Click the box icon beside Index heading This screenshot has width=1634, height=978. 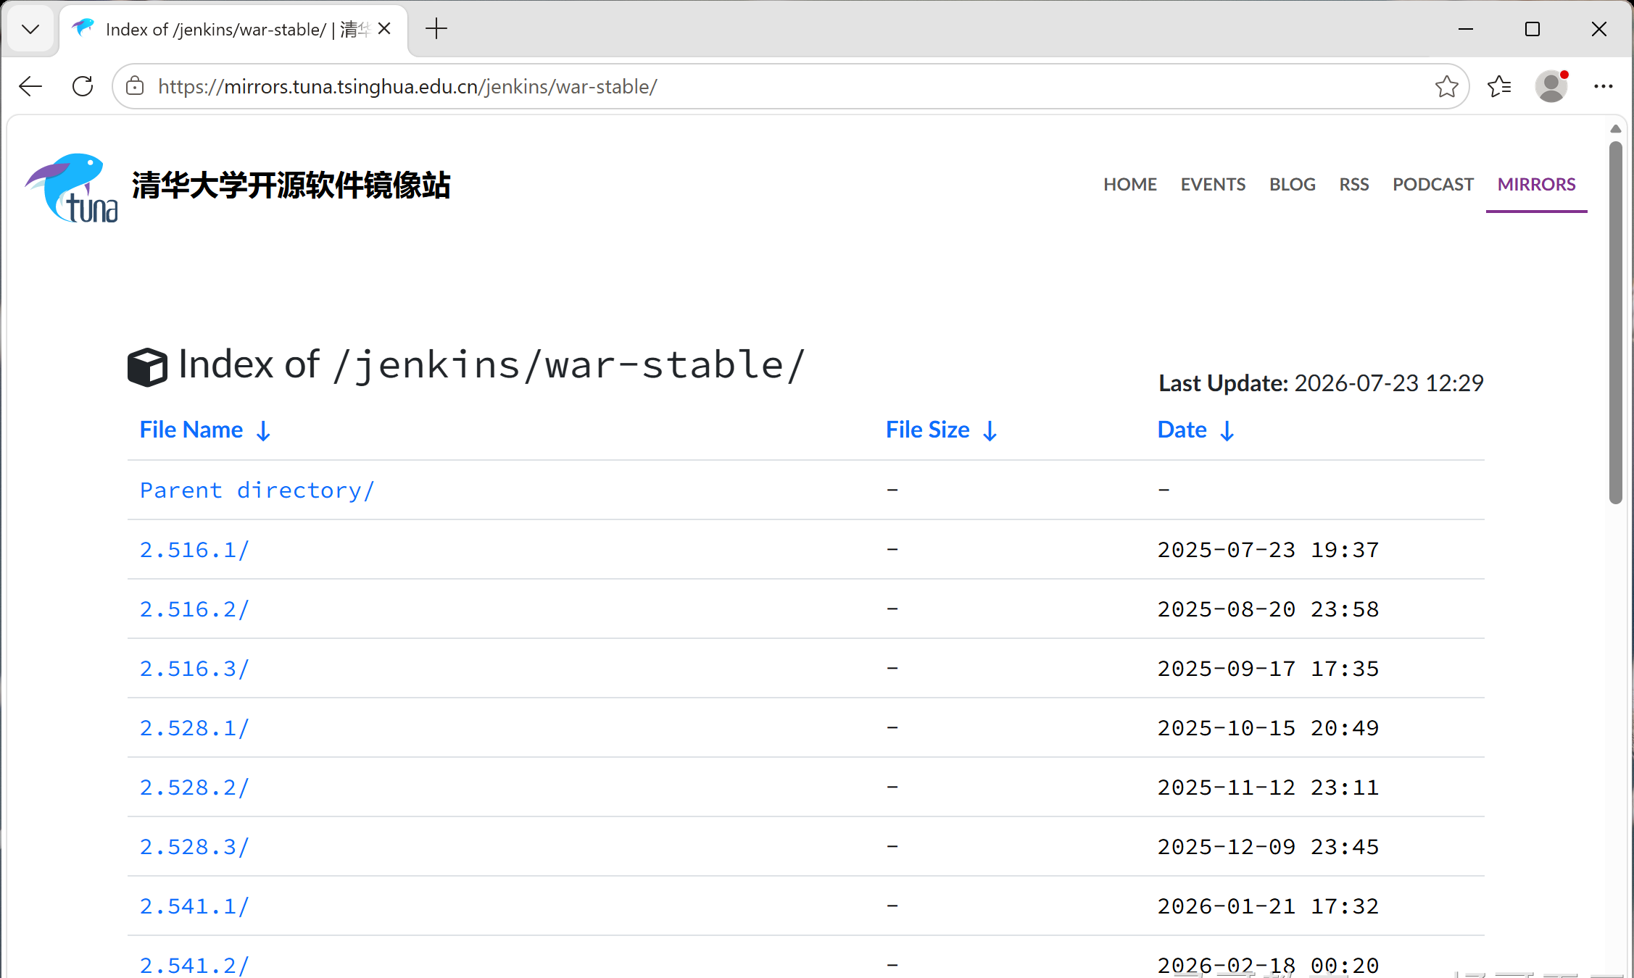(x=147, y=367)
